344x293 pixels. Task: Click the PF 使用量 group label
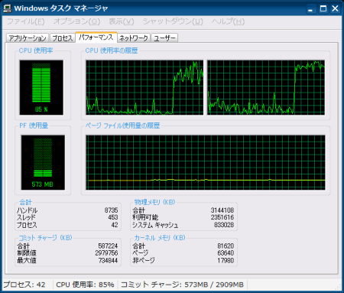tap(34, 125)
